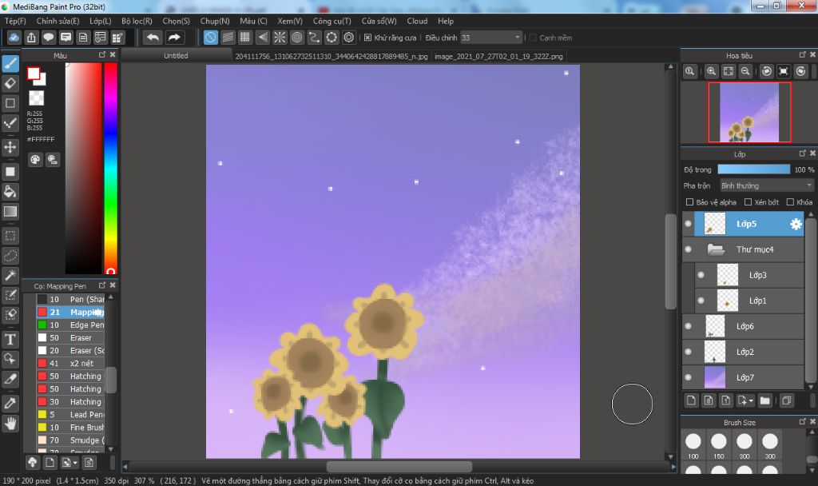The height and width of the screenshot is (486, 818).
Task: Open the add-layer dropdown arrow
Action: click(751, 401)
